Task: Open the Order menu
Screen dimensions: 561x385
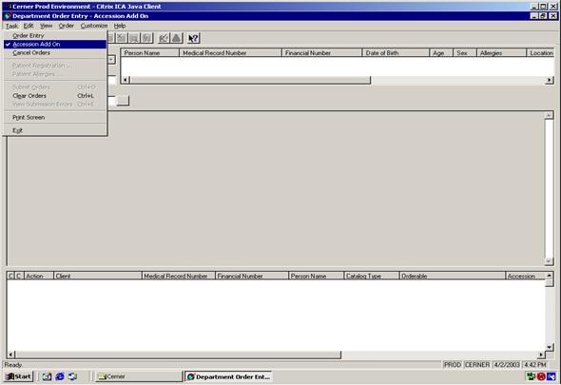Action: pyautogui.click(x=67, y=26)
